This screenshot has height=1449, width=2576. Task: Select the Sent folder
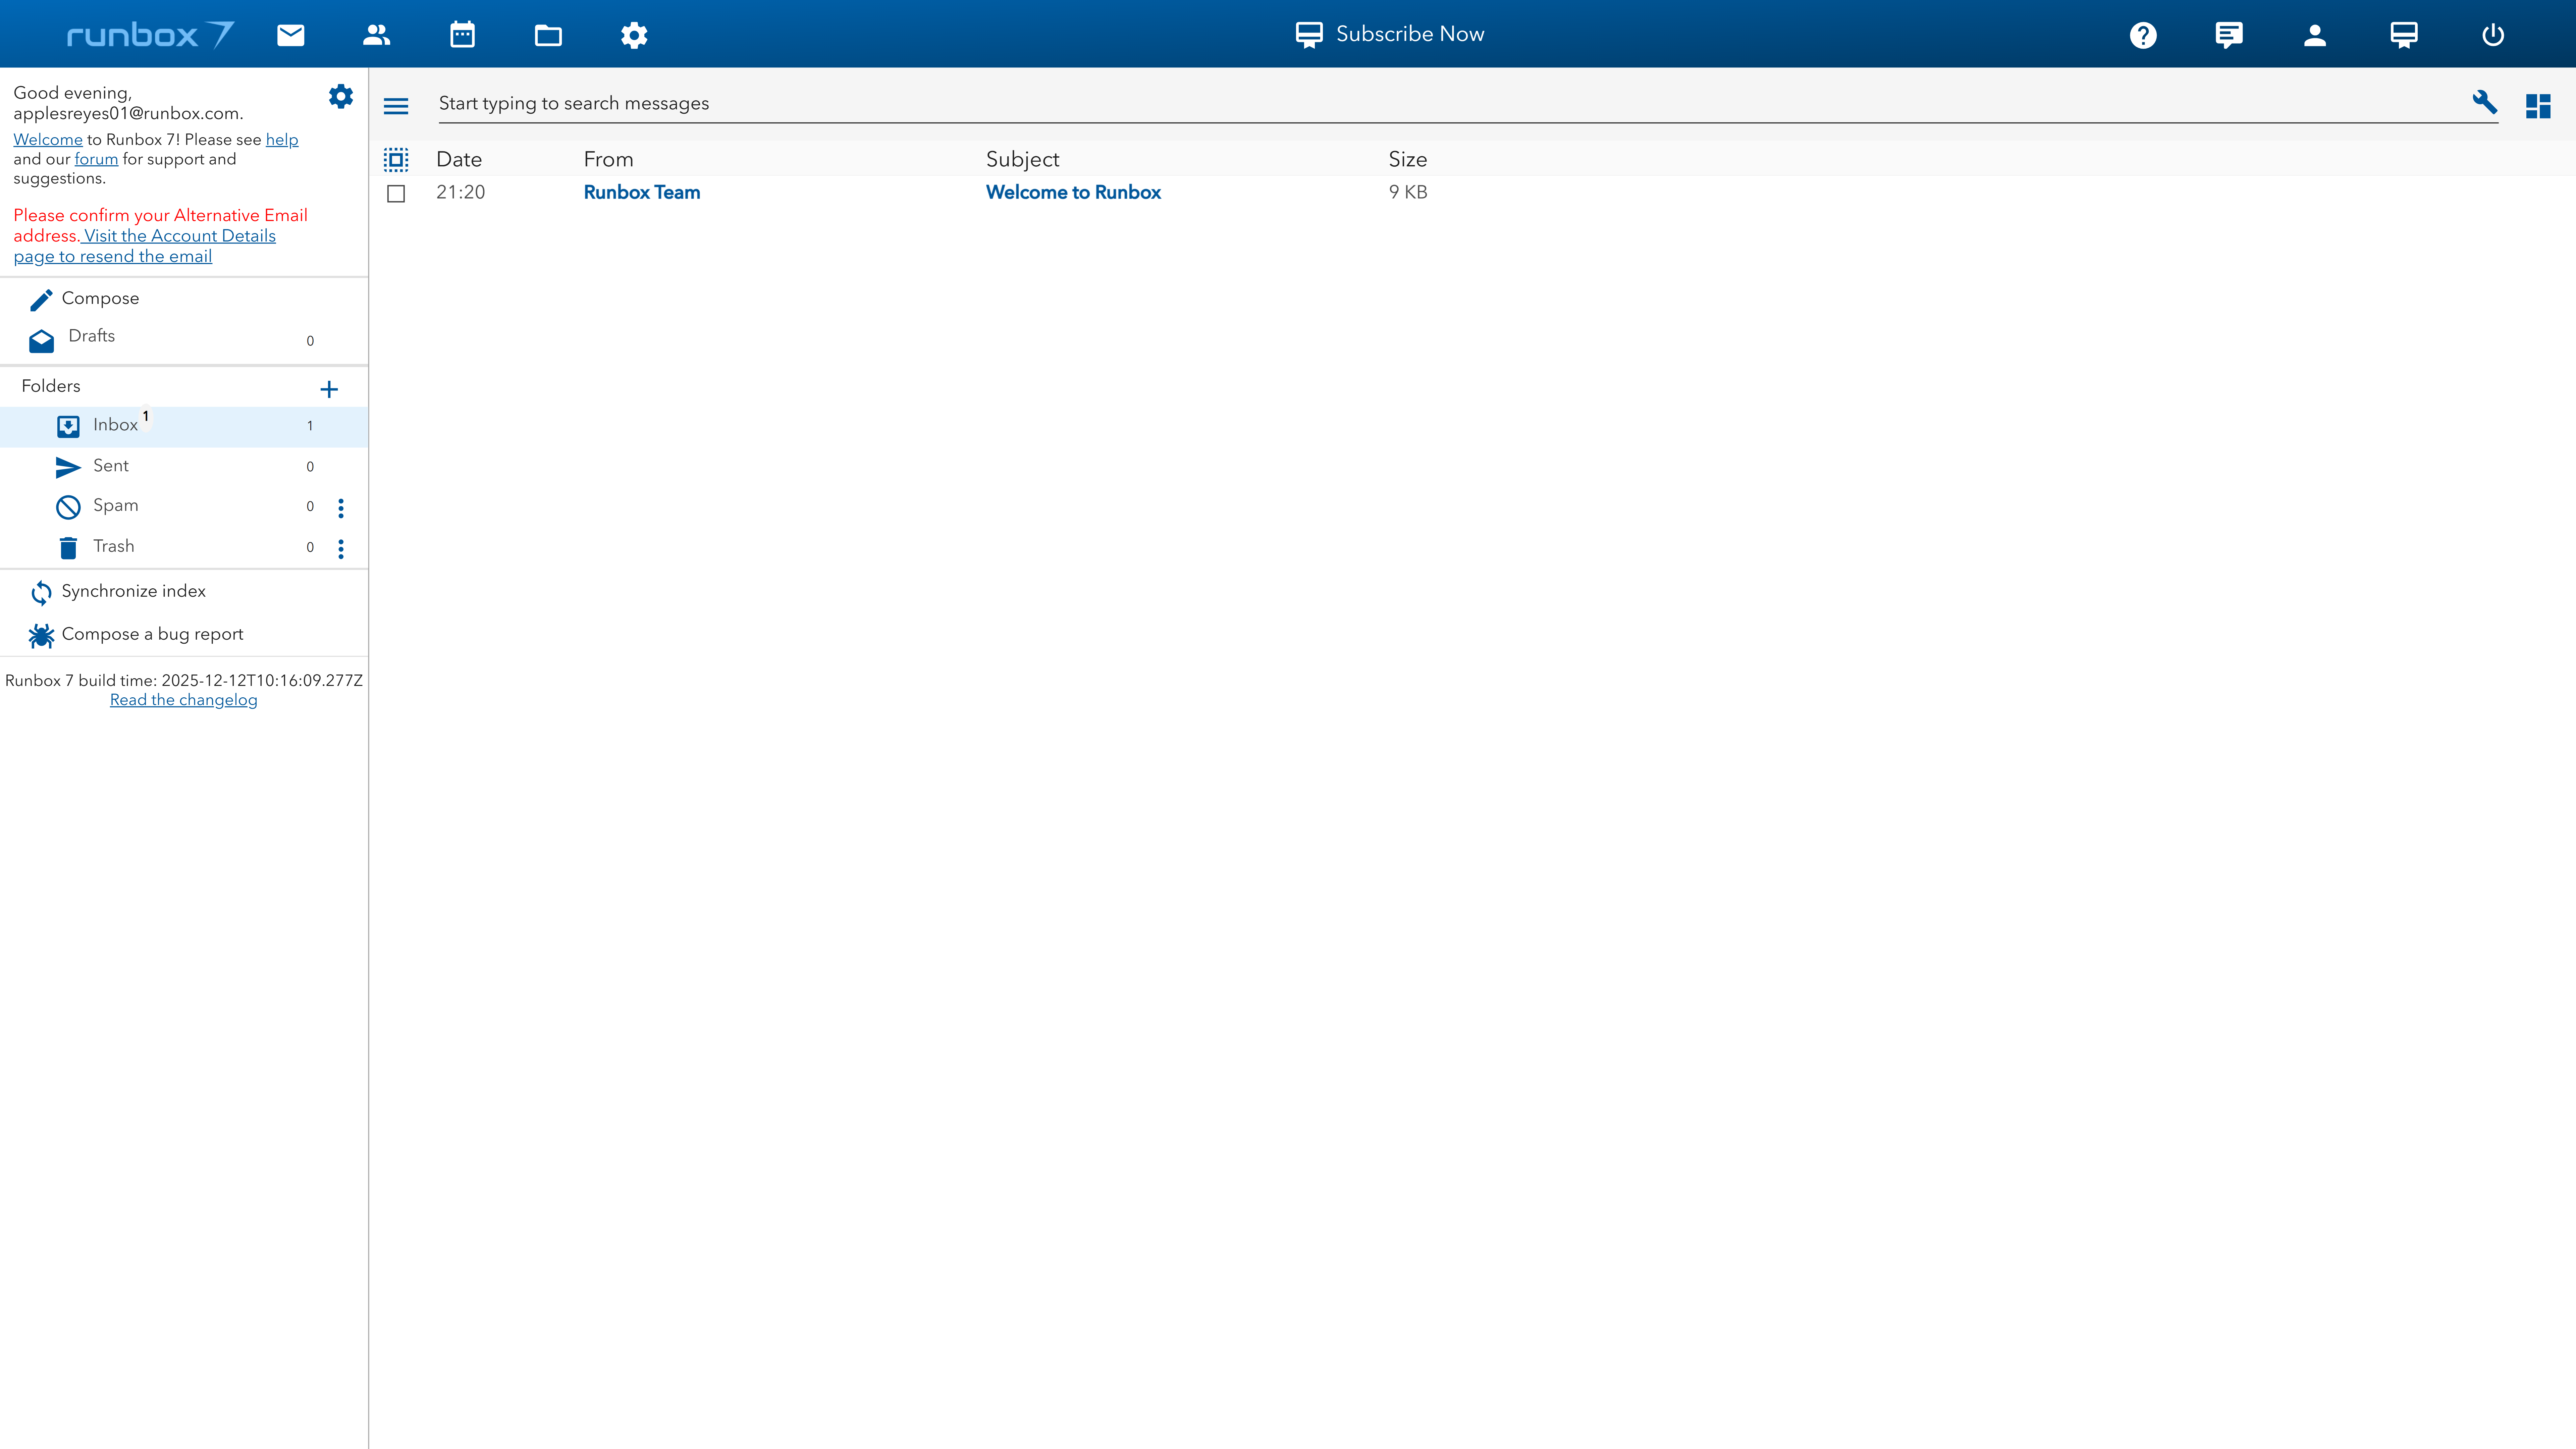click(111, 466)
